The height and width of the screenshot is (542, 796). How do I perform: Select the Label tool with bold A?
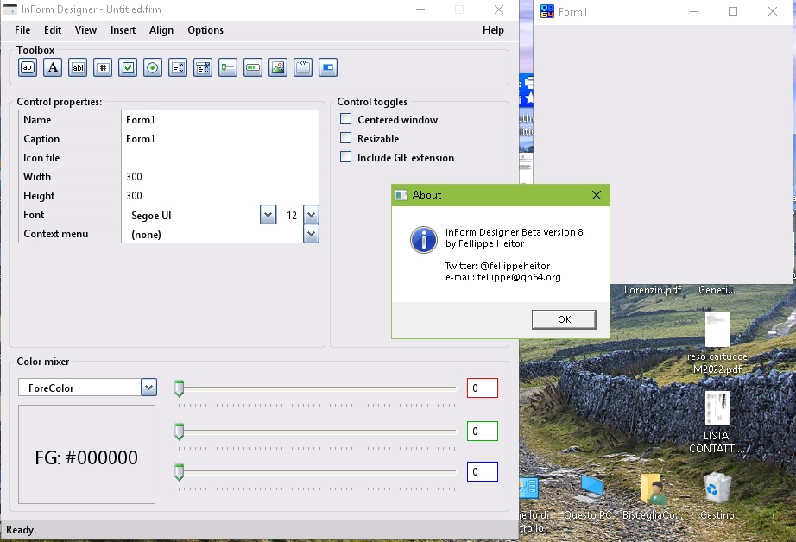pyautogui.click(x=53, y=67)
